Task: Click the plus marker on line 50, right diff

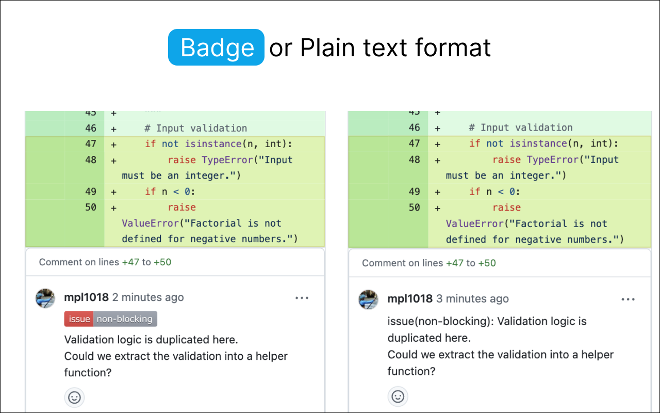Action: [437, 209]
